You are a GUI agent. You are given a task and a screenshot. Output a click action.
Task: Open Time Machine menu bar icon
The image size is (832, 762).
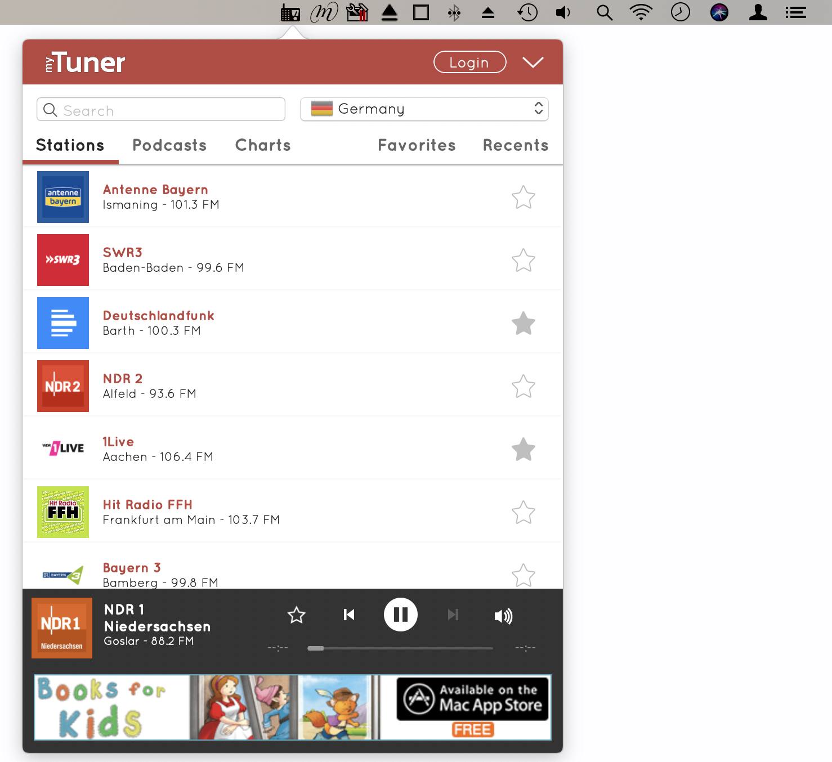click(527, 12)
